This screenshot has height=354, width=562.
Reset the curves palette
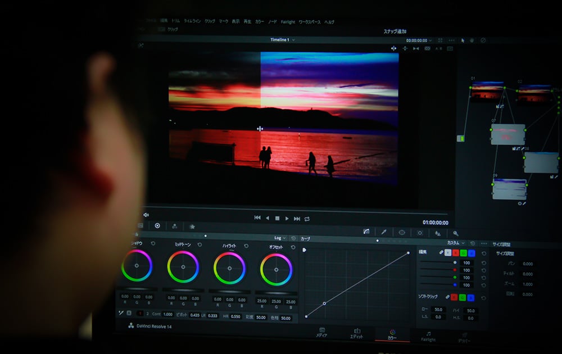[x=473, y=243]
